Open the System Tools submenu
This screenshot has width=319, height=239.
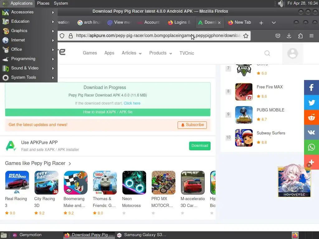click(29, 77)
